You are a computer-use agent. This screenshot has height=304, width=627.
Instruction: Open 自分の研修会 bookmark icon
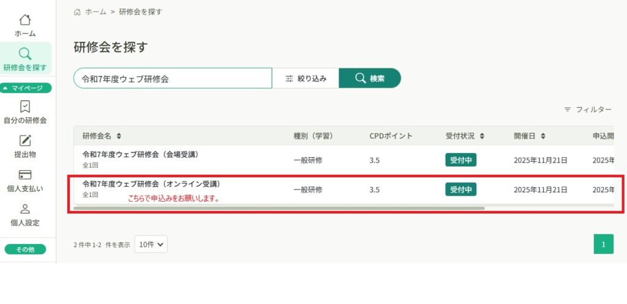point(25,107)
